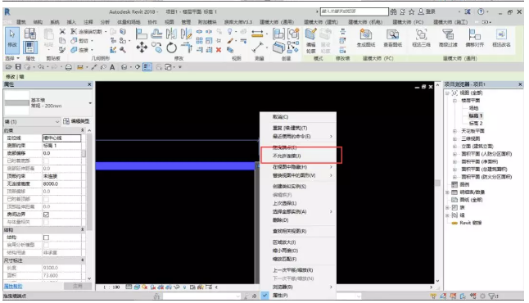Click the Text tool letter A icon
This screenshot has height=303, width=529.
(x=112, y=67)
